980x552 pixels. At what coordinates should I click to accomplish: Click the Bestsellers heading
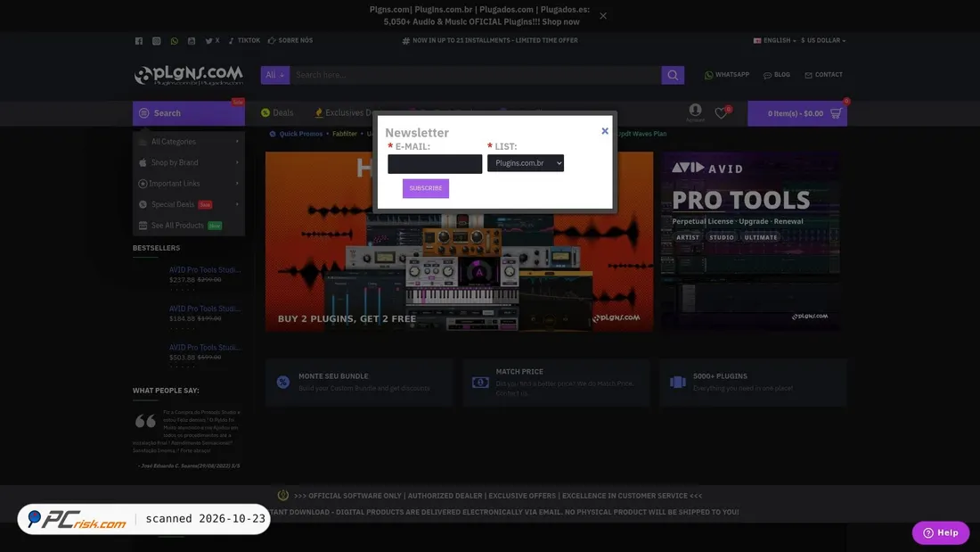pyautogui.click(x=156, y=248)
